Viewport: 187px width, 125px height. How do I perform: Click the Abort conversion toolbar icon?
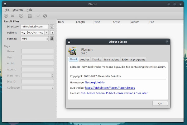45,16
